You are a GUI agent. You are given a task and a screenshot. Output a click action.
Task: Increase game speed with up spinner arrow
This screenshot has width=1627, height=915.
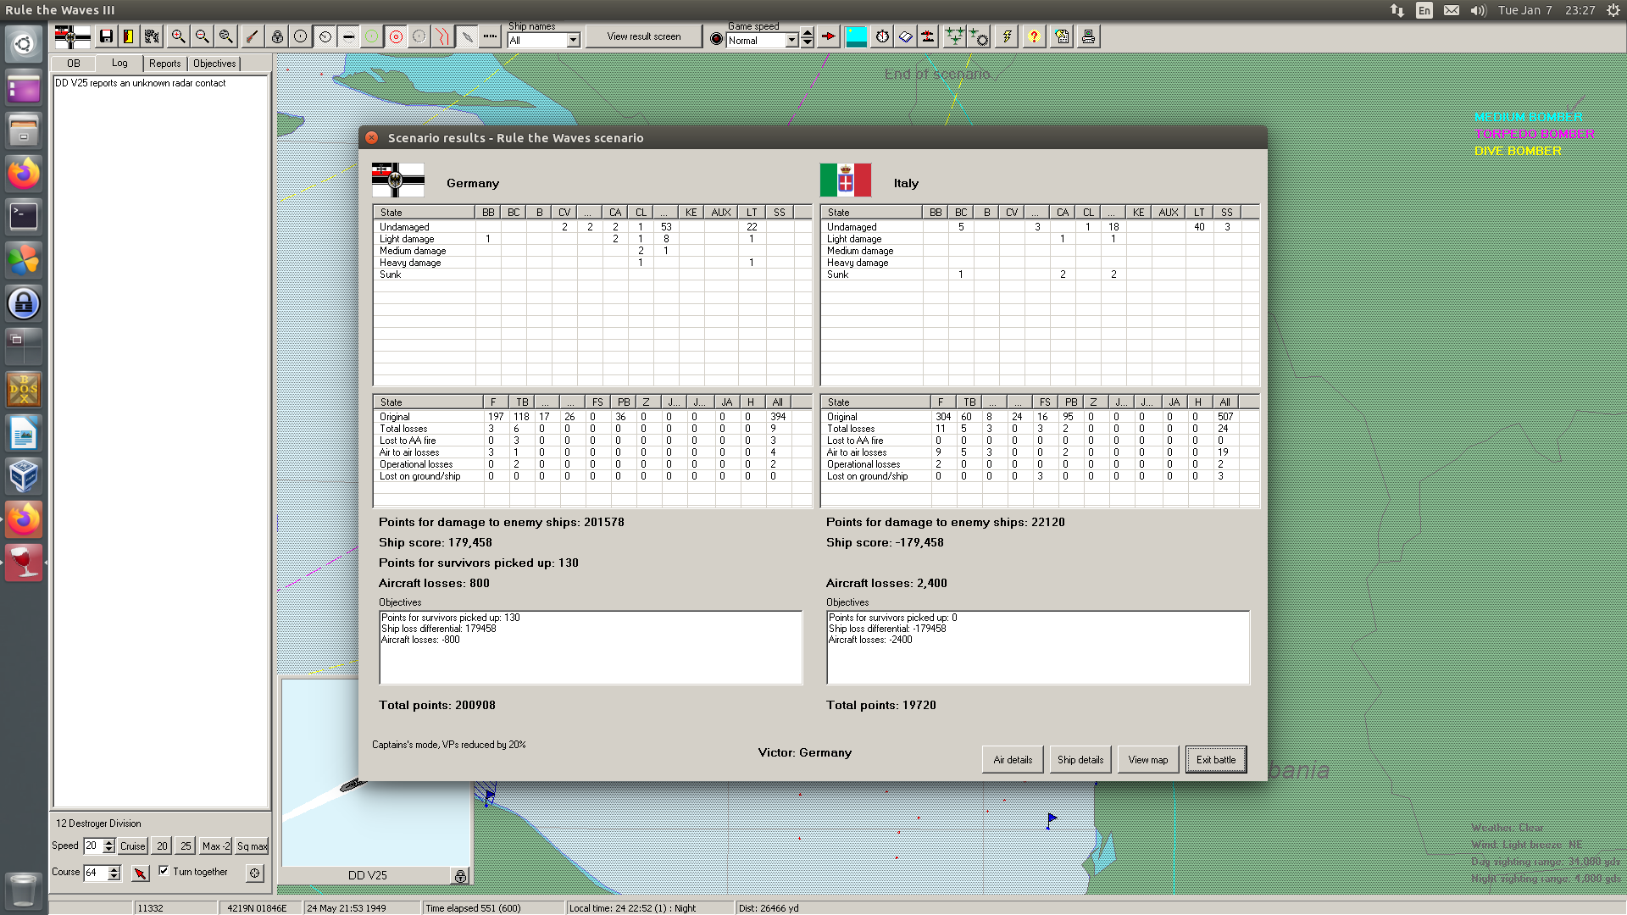(808, 34)
